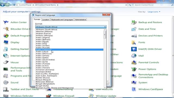This screenshot has height=98, width=174.
Task: Switch to the Formats tab
Action: coord(37,19)
